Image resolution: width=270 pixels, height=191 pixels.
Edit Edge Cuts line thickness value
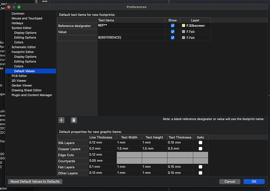(103, 155)
